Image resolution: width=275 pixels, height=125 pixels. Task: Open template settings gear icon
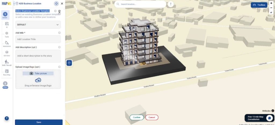pos(59,11)
